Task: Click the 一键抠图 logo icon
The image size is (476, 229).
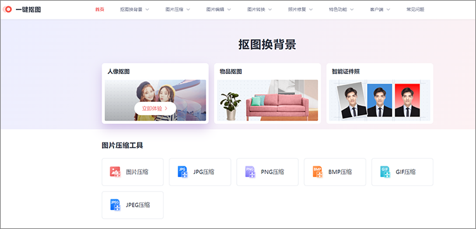Action: 8,9
